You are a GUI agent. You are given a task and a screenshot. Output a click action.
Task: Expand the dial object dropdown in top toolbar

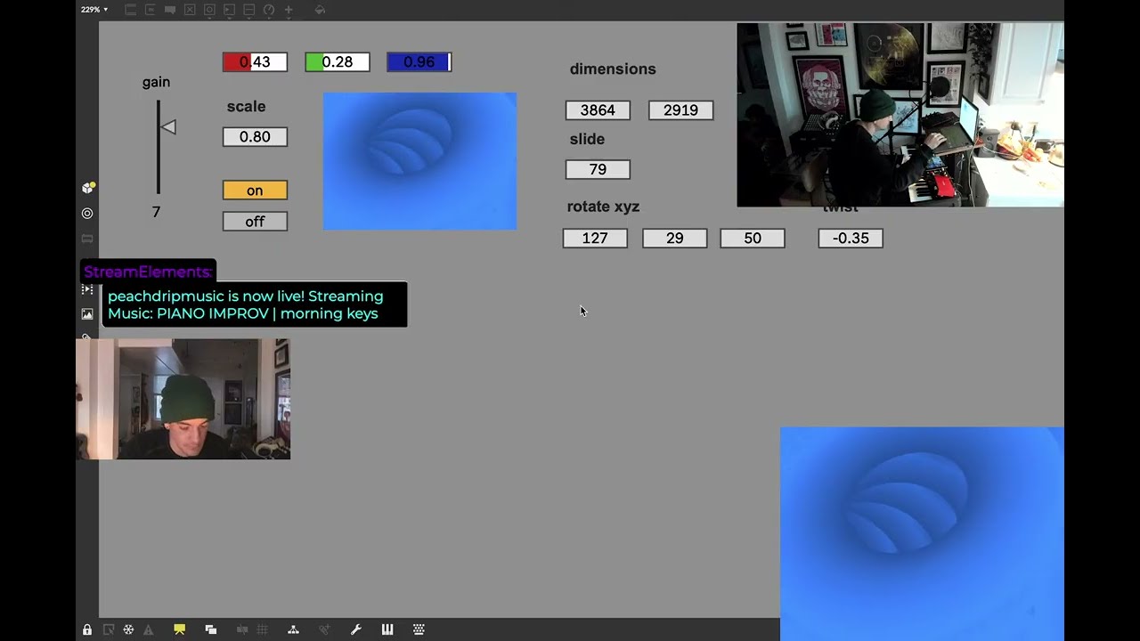[269, 10]
